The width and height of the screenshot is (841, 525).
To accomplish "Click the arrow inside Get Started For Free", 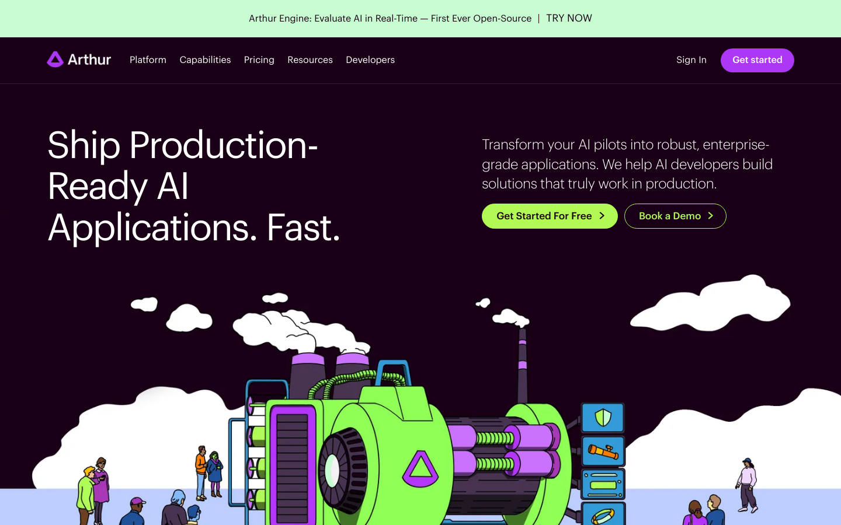I will pyautogui.click(x=602, y=216).
